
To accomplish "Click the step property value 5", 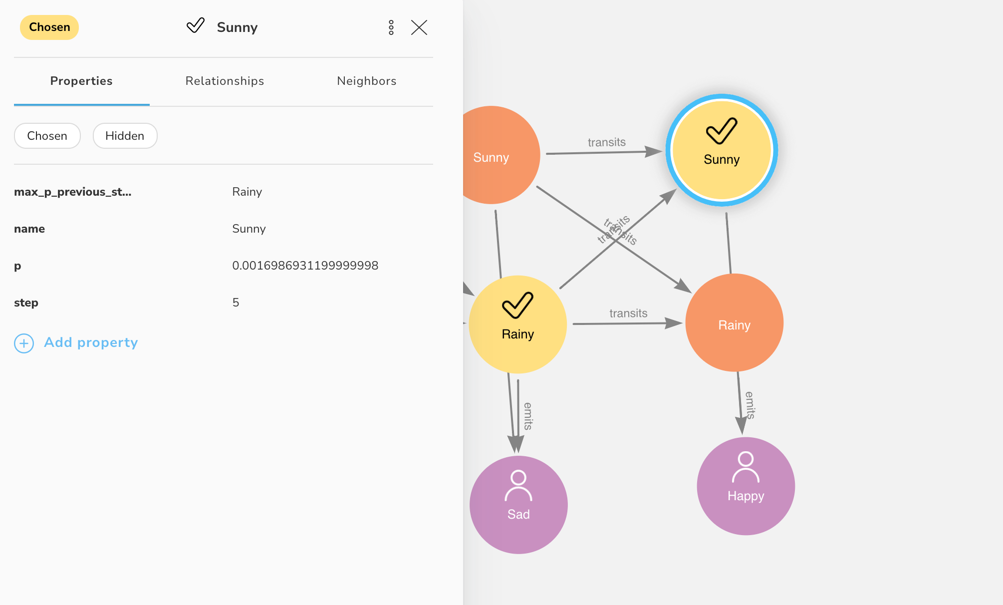I will [x=236, y=302].
